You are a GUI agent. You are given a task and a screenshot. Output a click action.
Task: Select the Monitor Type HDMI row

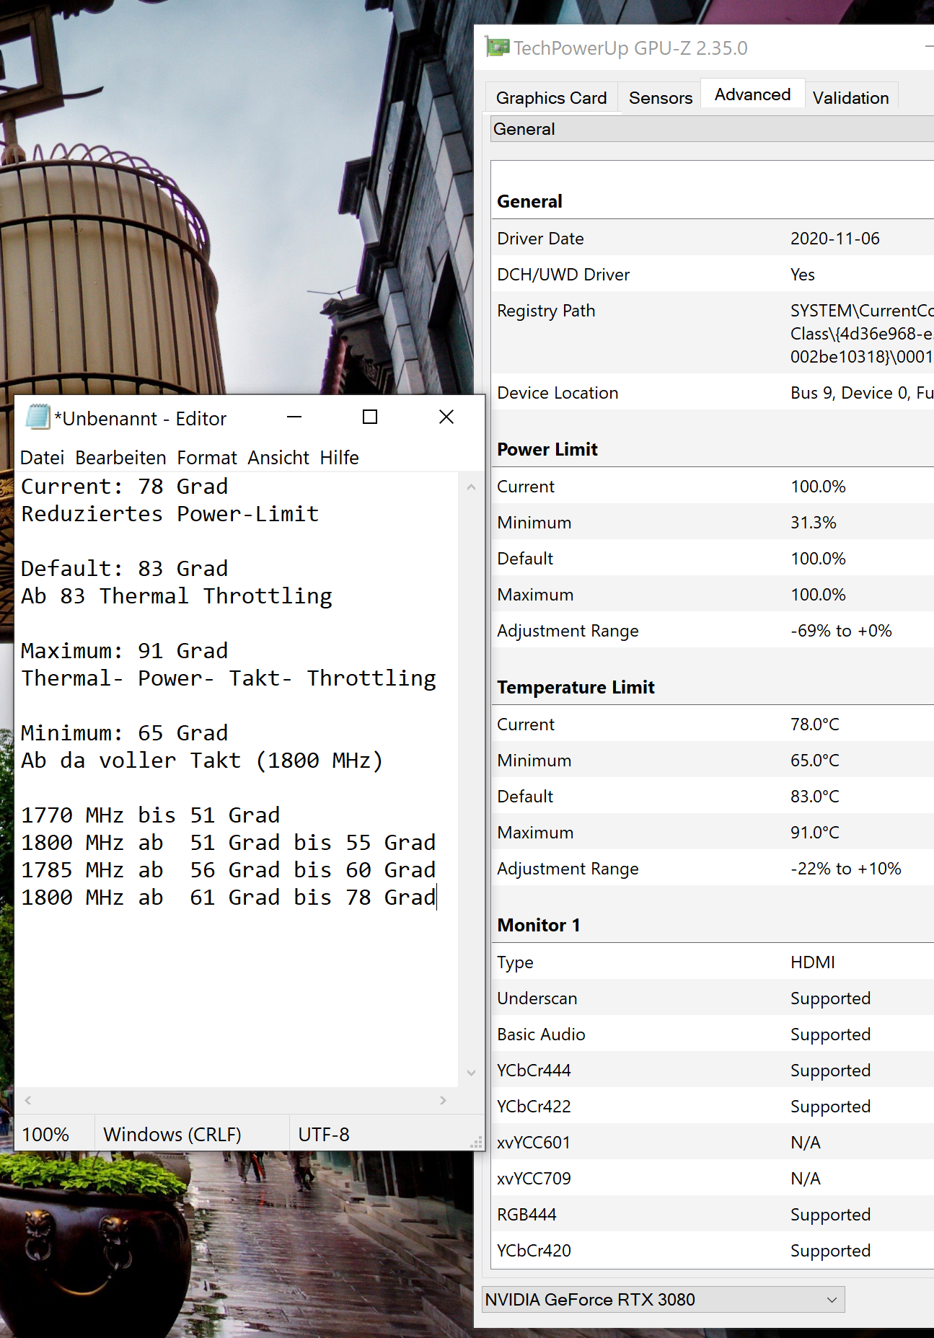click(713, 962)
